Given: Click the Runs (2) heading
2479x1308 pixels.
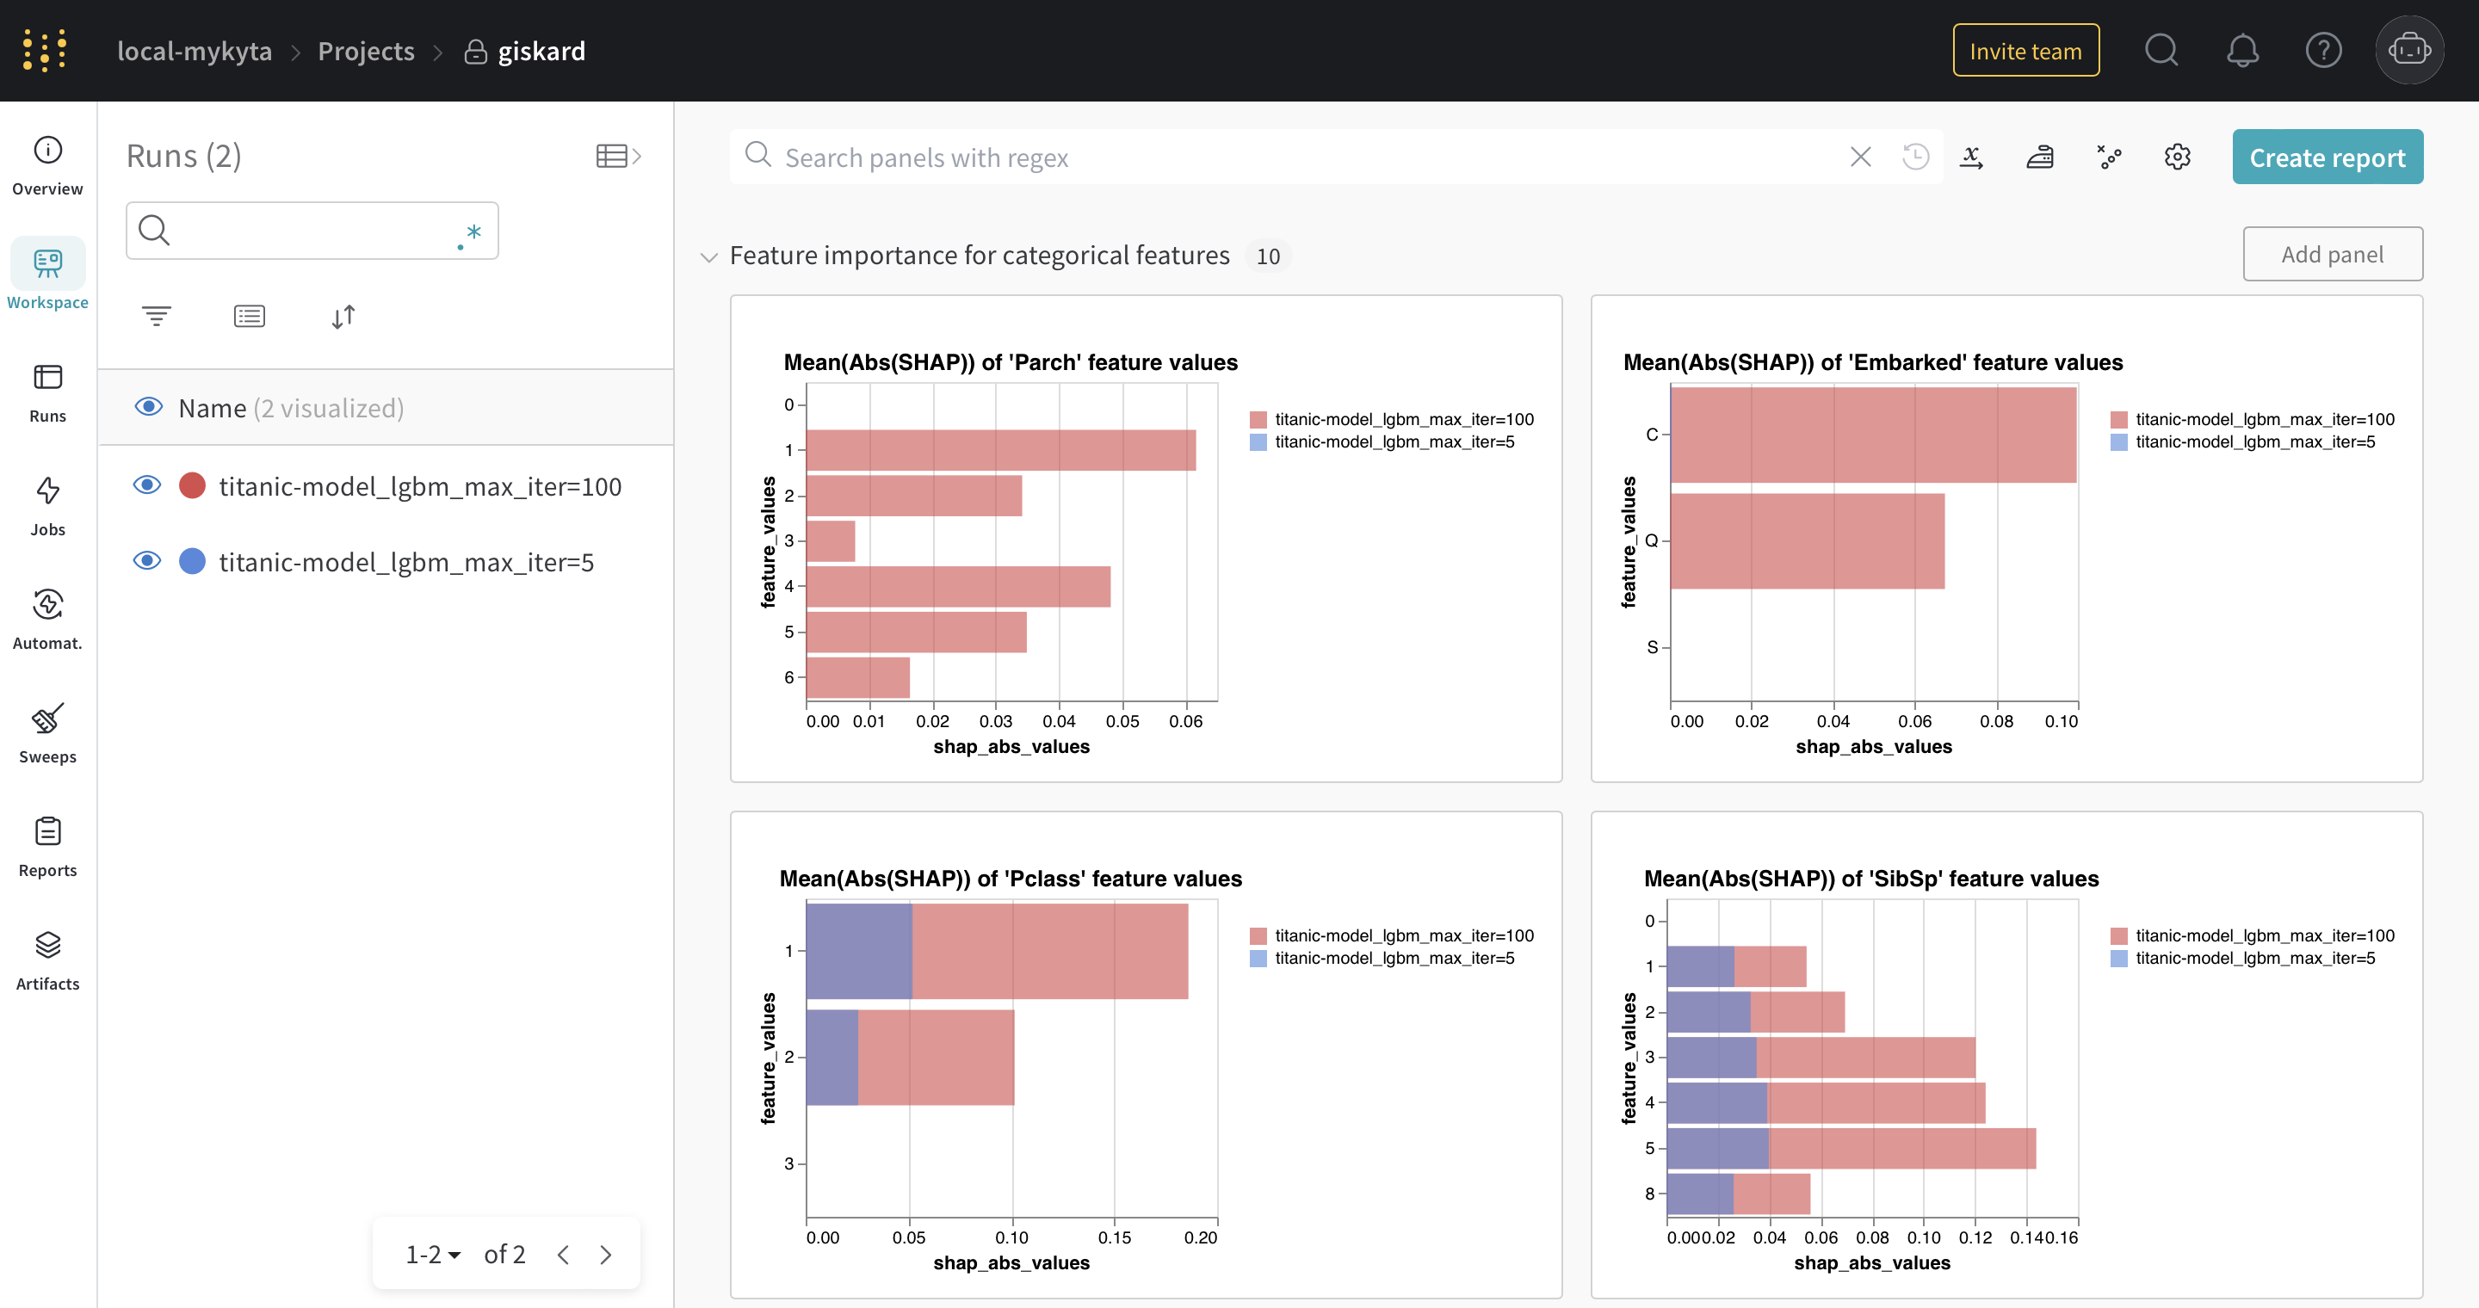Looking at the screenshot, I should click(182, 156).
